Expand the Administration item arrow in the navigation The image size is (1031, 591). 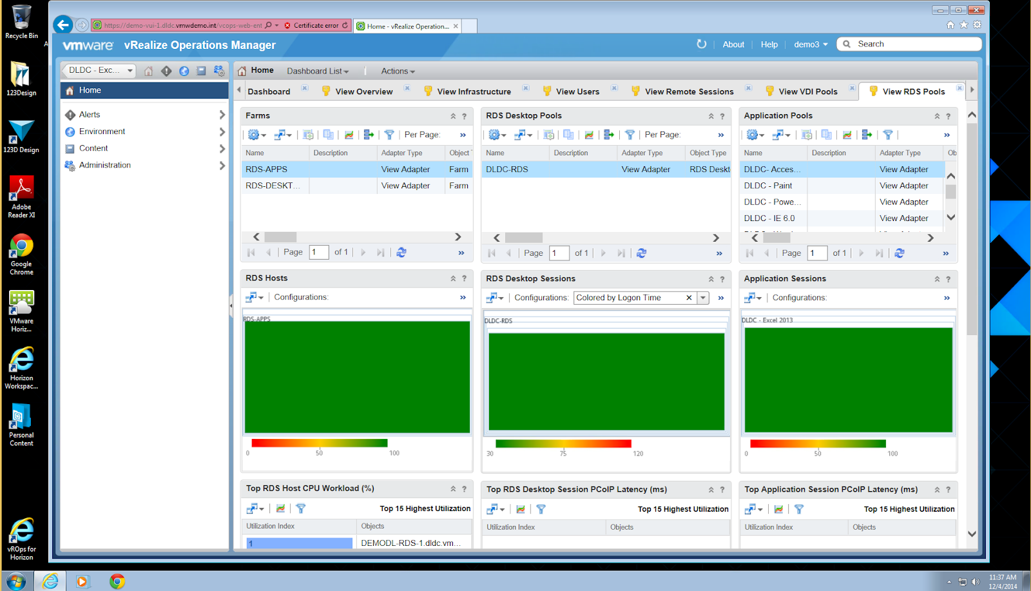[222, 166]
